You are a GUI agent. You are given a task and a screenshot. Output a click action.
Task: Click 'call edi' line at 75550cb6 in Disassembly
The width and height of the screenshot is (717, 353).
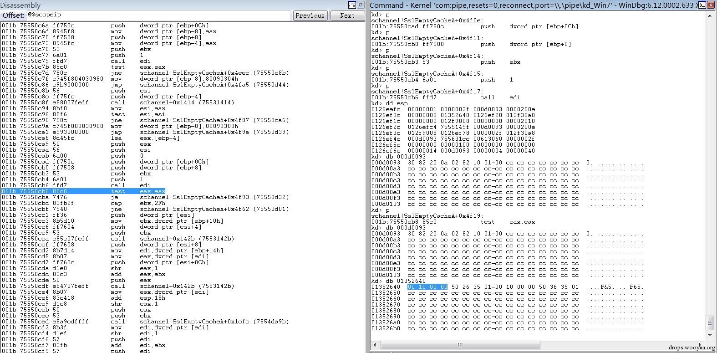click(76, 185)
